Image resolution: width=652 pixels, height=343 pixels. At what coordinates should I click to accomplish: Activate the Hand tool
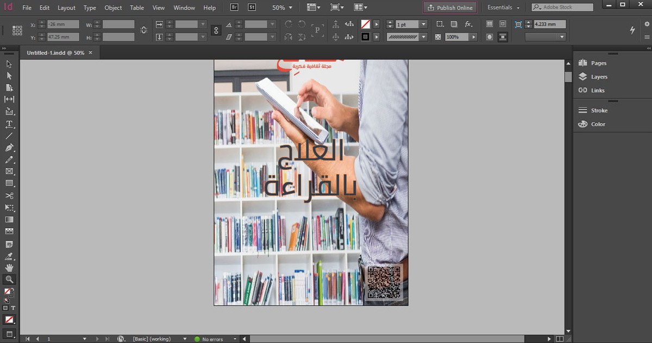(x=9, y=268)
